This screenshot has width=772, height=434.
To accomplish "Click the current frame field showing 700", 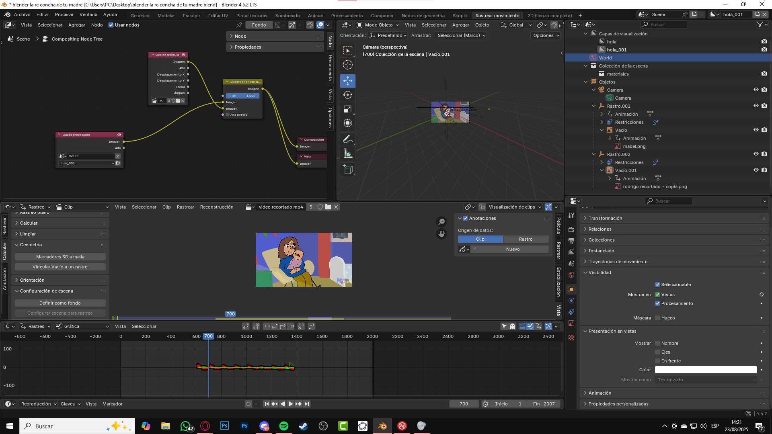I will pyautogui.click(x=464, y=404).
